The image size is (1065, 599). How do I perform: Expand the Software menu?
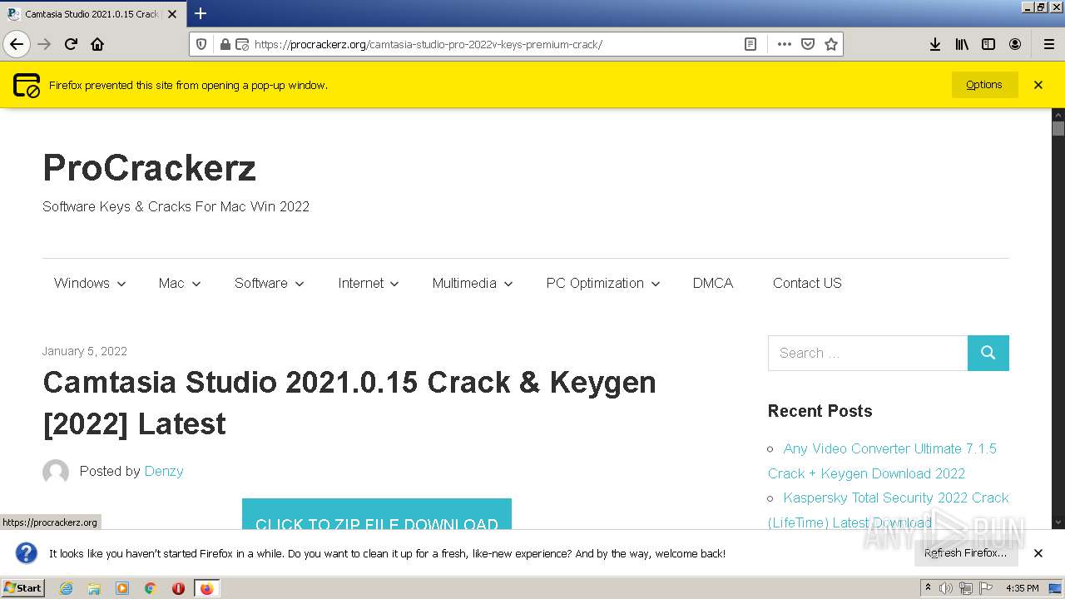(270, 283)
